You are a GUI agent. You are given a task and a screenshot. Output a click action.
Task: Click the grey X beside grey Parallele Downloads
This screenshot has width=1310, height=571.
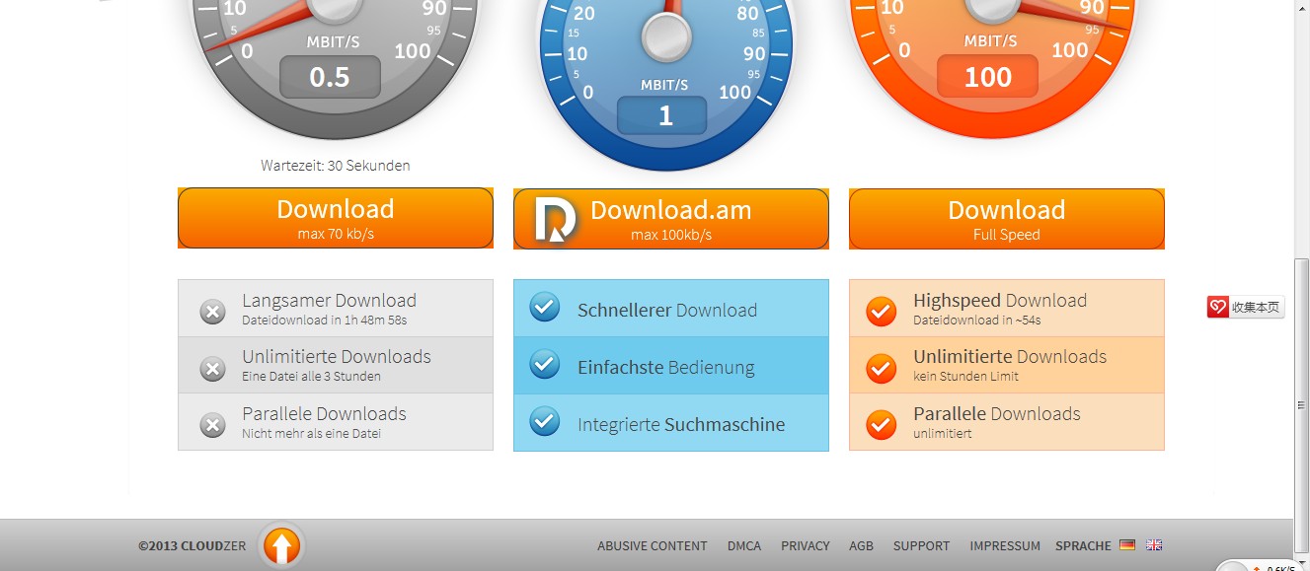click(212, 425)
